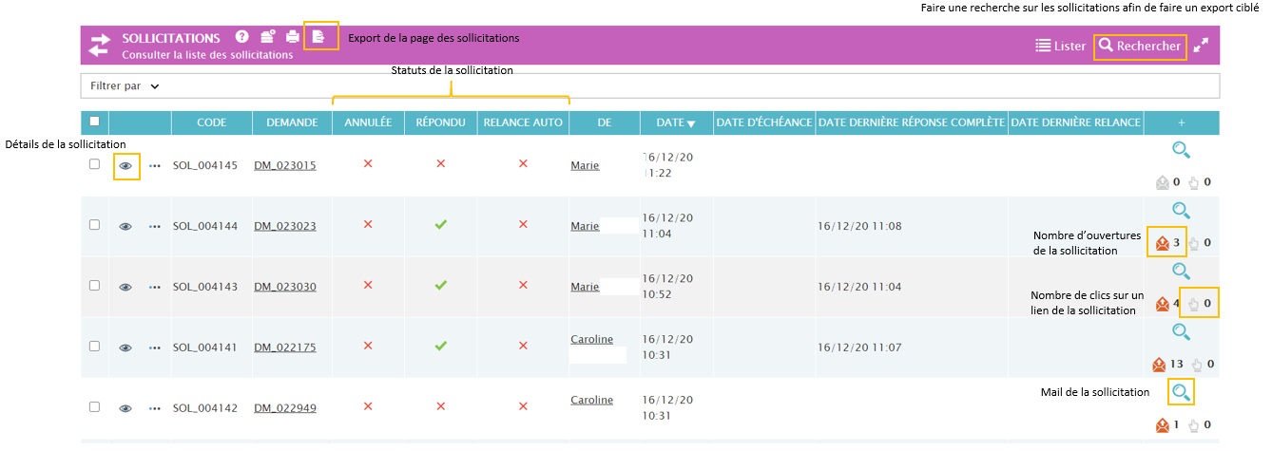Sort by the DATE column header
1272x451 pixels.
(676, 122)
